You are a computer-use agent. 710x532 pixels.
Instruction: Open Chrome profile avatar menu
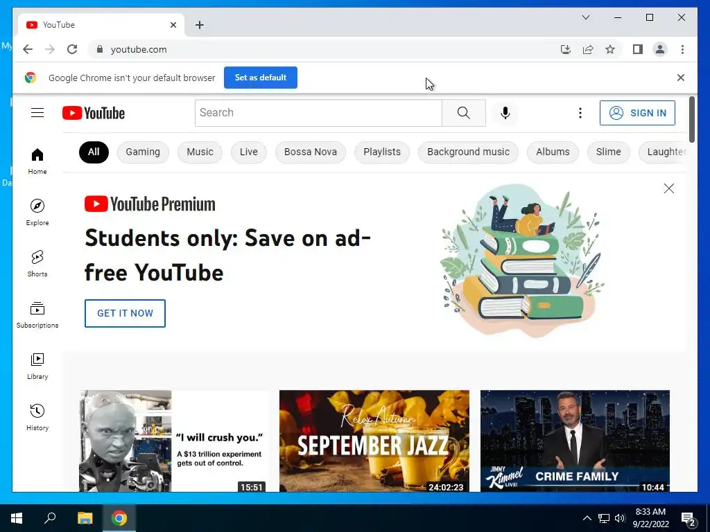click(660, 49)
